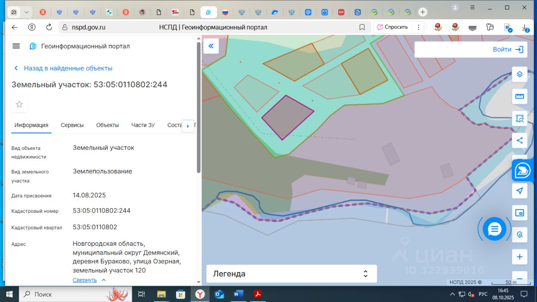Add the land plot to favorites
Image resolution: width=537 pixels, height=302 pixels.
tap(19, 104)
